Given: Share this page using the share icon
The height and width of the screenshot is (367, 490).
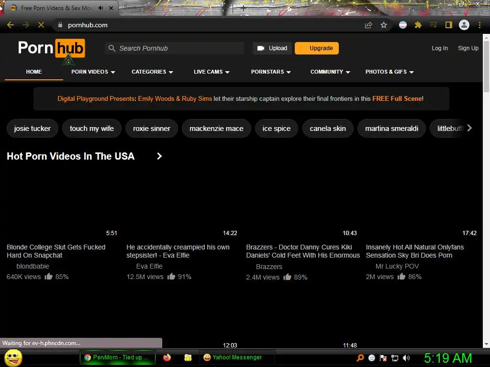Looking at the screenshot, I should [368, 25].
